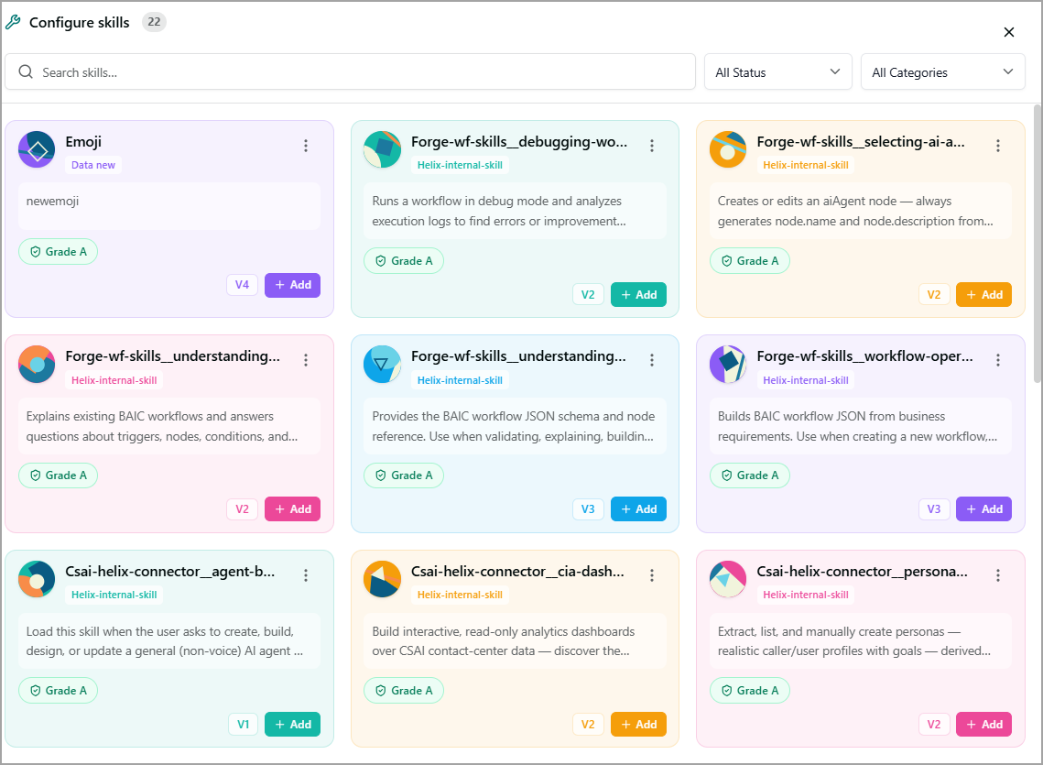Click the avatar on the 'Explains existing BAIC workflows' card

click(37, 365)
